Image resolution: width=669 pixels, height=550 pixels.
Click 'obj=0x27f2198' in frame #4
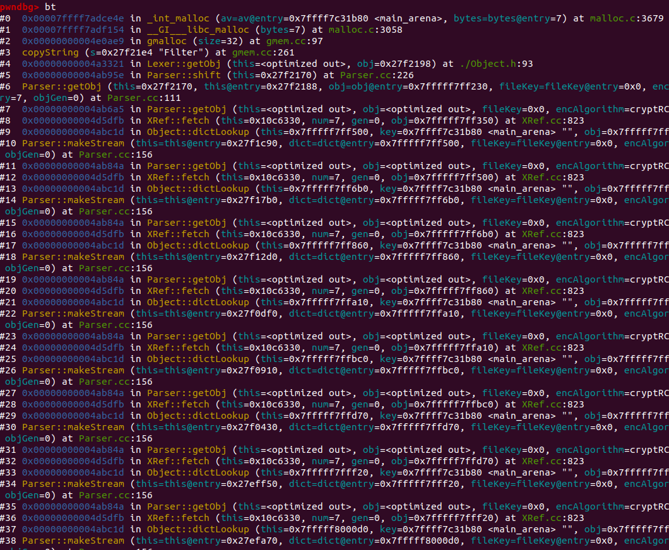coord(396,64)
